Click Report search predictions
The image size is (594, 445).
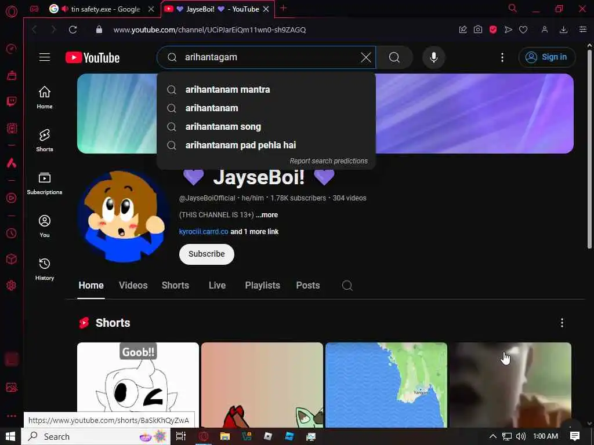pos(328,161)
